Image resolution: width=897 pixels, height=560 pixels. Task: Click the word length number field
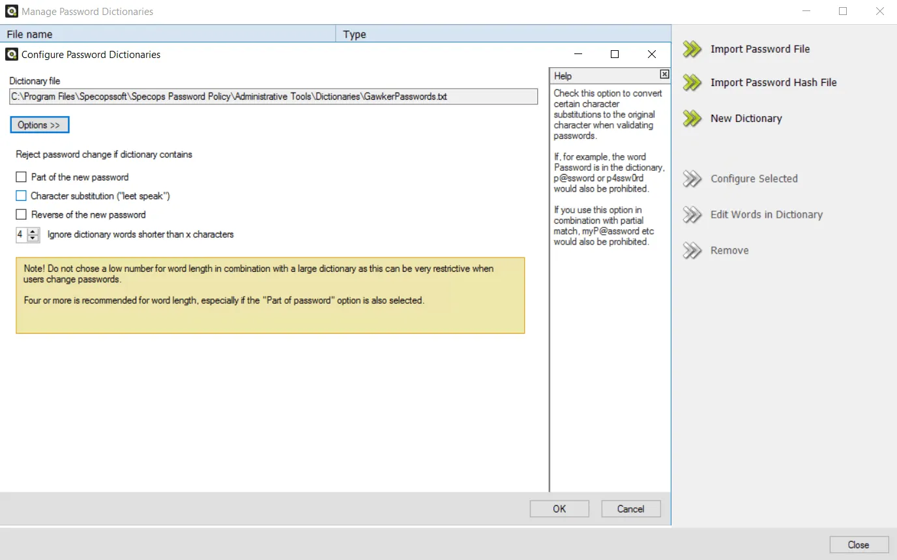pos(22,234)
